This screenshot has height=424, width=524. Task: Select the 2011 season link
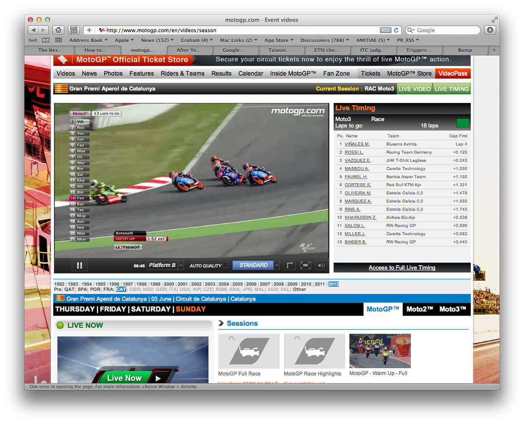[x=319, y=284]
